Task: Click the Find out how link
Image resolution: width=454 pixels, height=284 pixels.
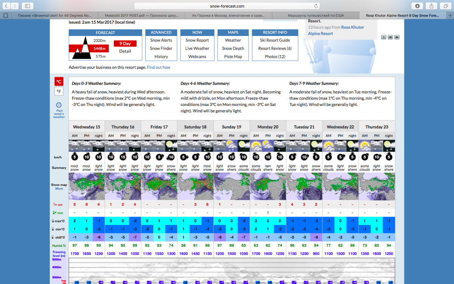Action: [x=159, y=67]
